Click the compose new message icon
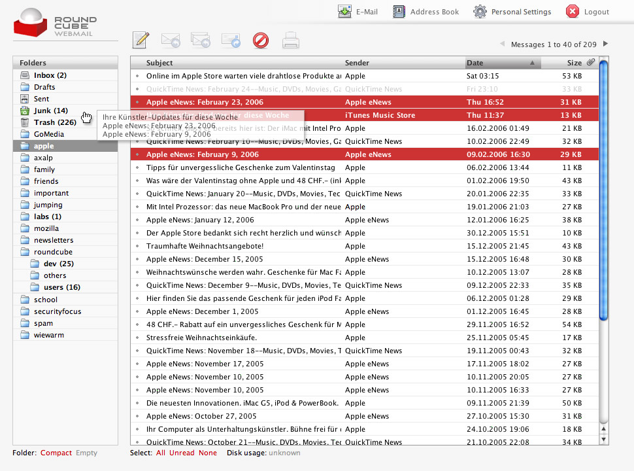Image resolution: width=634 pixels, height=471 pixels. tap(141, 41)
